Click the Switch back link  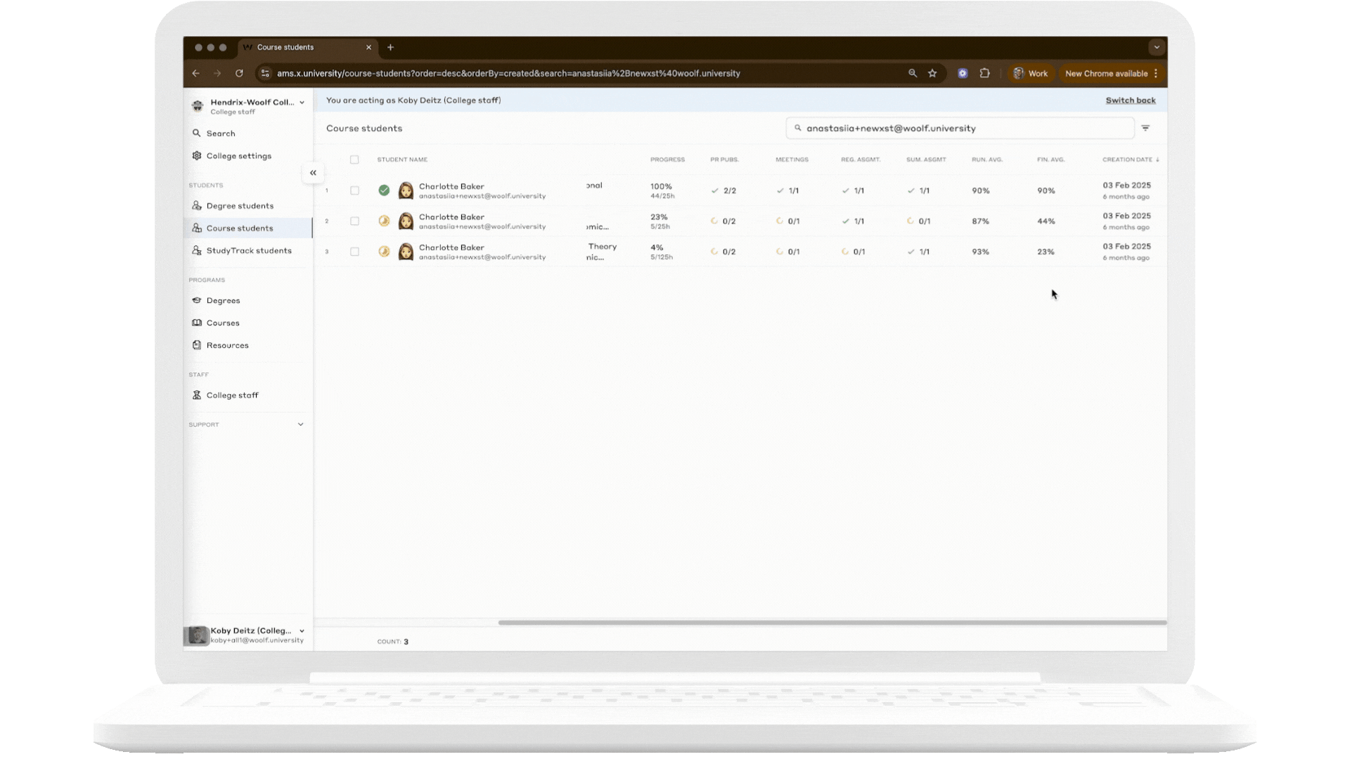pos(1130,100)
